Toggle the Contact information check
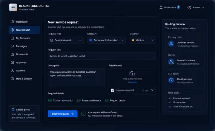The height and width of the screenshot is (131, 215). point(50,101)
